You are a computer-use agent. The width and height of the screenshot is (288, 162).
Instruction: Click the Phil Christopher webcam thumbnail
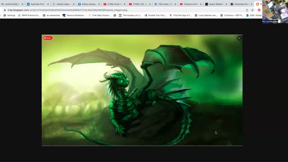coord(275,11)
